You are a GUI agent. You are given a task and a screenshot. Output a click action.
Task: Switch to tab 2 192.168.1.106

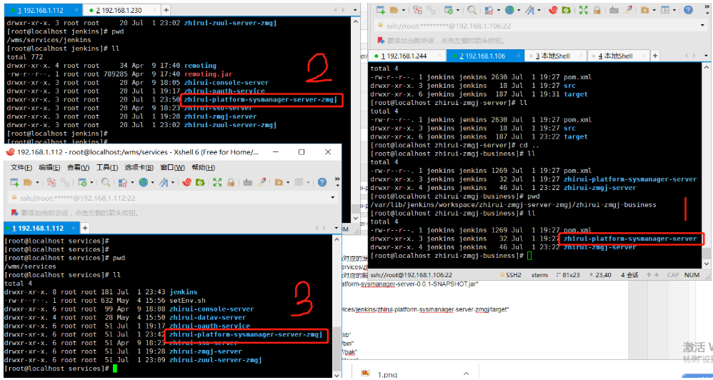[484, 56]
